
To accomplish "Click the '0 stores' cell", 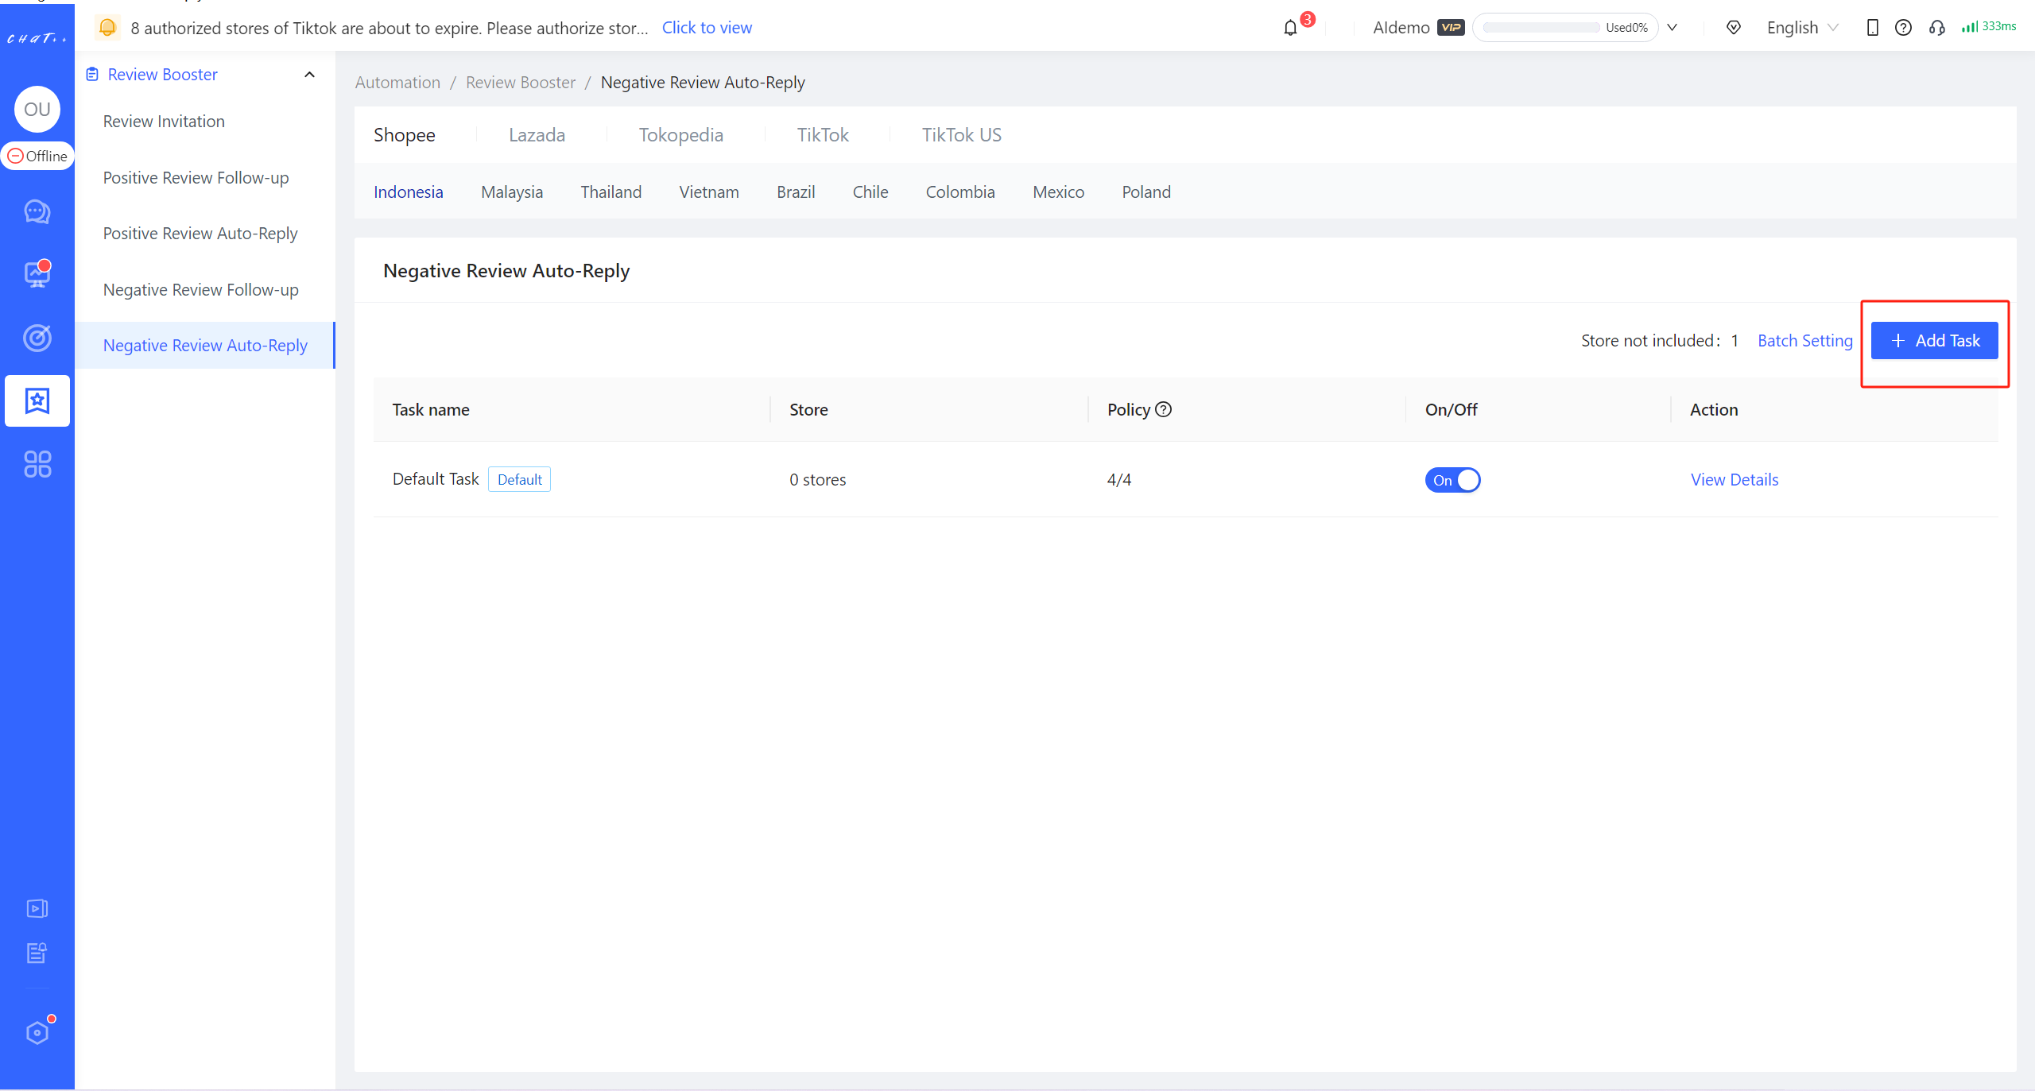I will coord(817,480).
